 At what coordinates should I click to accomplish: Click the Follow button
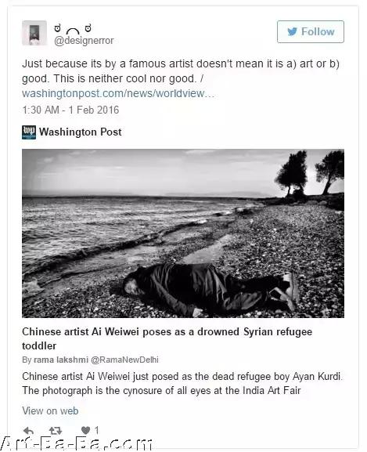(x=311, y=31)
